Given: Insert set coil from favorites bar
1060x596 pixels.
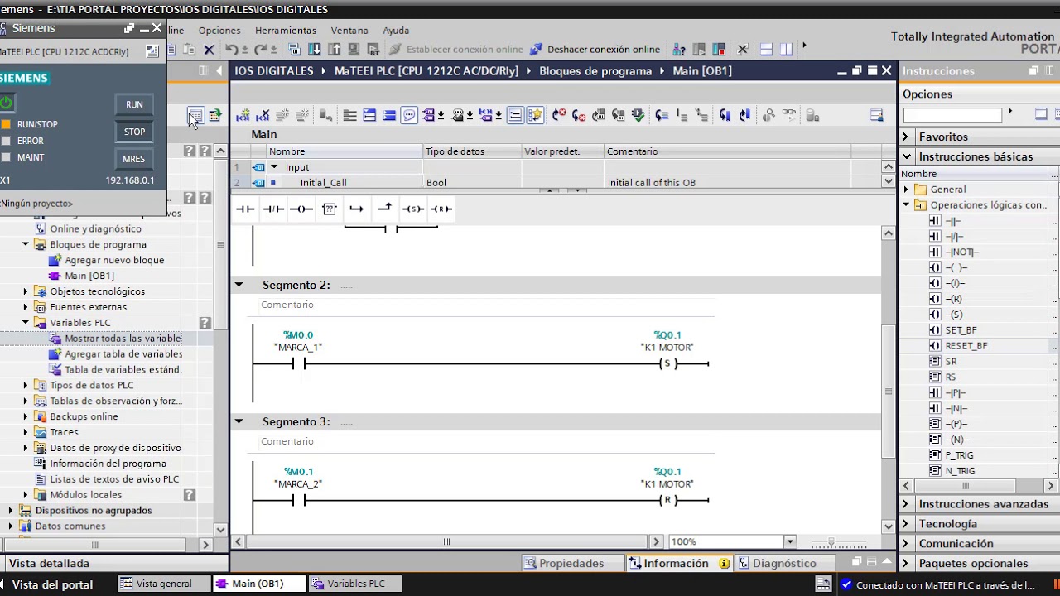Looking at the screenshot, I should tap(412, 209).
